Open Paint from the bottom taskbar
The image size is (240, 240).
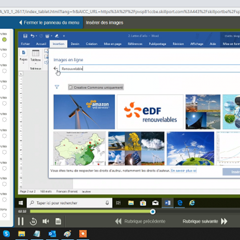(x=67, y=234)
